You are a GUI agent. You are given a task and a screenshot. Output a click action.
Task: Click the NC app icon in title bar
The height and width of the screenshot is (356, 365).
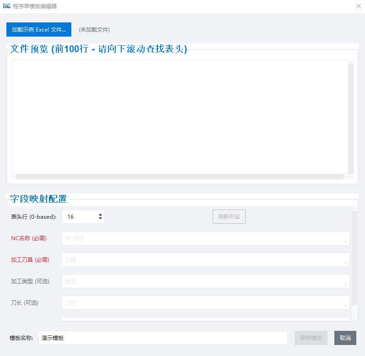7,6
